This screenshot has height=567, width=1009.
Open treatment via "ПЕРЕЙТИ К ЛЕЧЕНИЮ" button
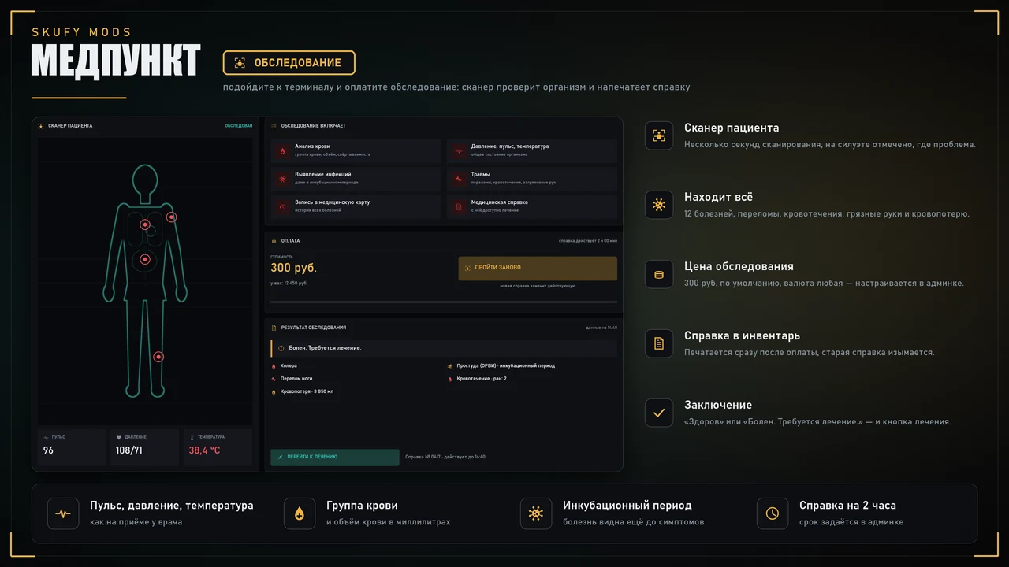tap(335, 458)
